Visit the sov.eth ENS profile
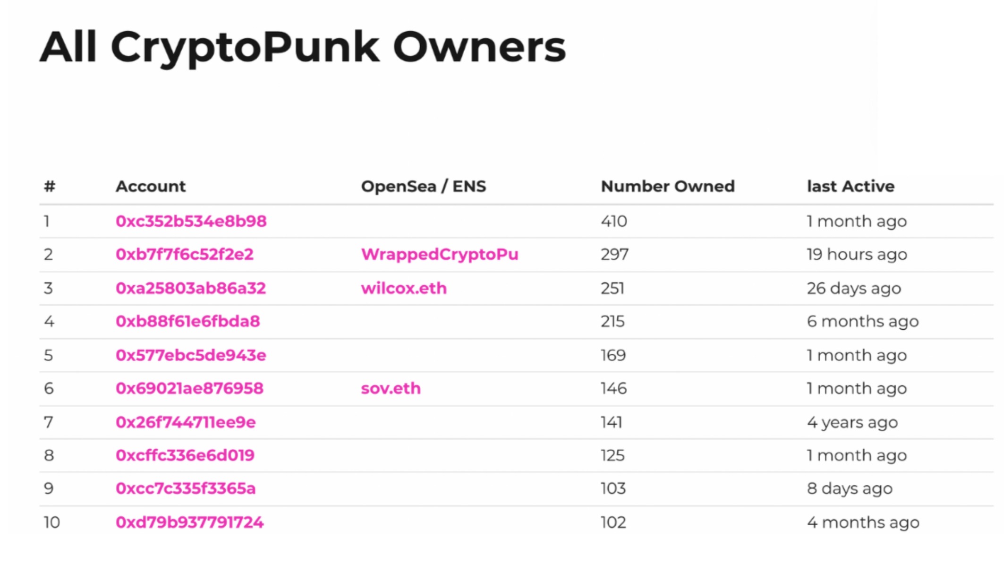The height and width of the screenshot is (564, 1004). coord(390,389)
